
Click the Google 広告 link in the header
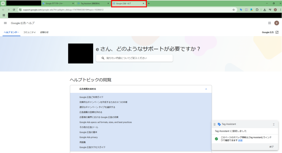pos(268,32)
